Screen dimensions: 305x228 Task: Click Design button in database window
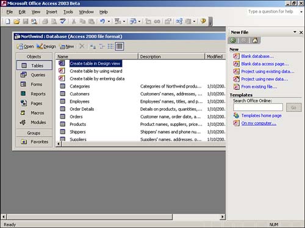pyautogui.click(x=46, y=46)
